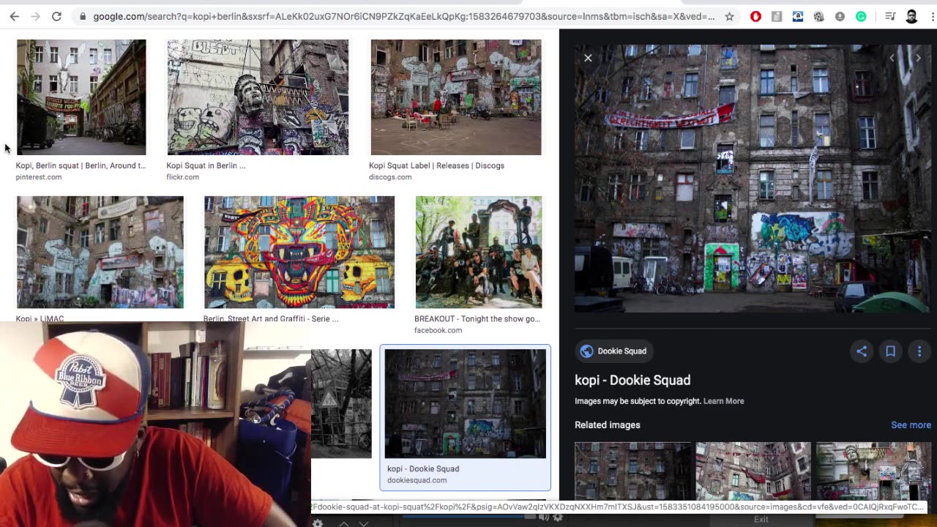This screenshot has width=937, height=527.
Task: Click the gear icon beside the up chevron
Action: pyautogui.click(x=318, y=523)
